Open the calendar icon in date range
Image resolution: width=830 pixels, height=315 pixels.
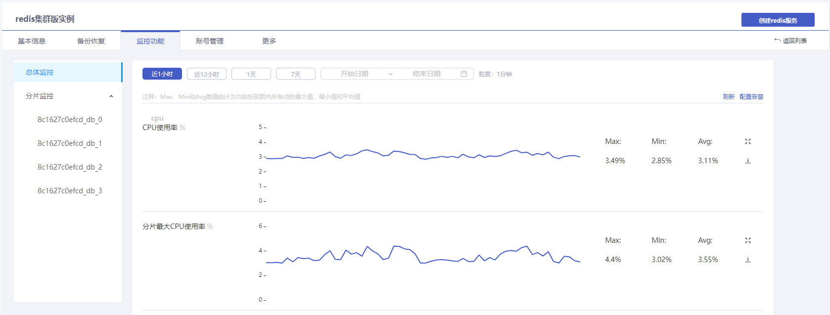464,74
